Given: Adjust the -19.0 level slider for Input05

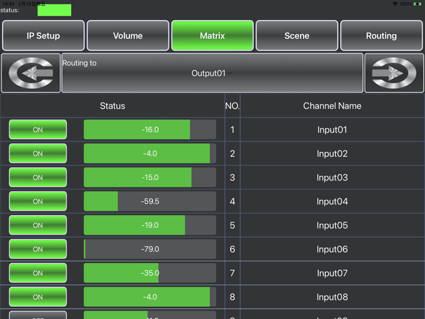Looking at the screenshot, I should (x=150, y=225).
